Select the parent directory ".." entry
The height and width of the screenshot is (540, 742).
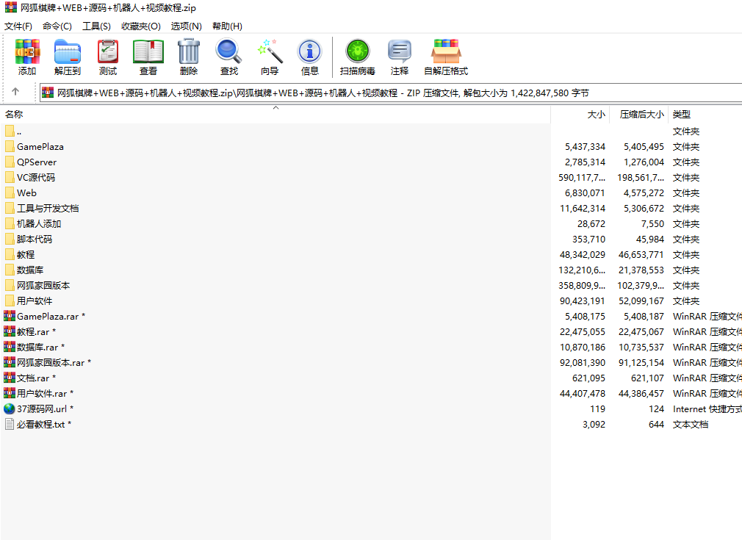[x=19, y=132]
